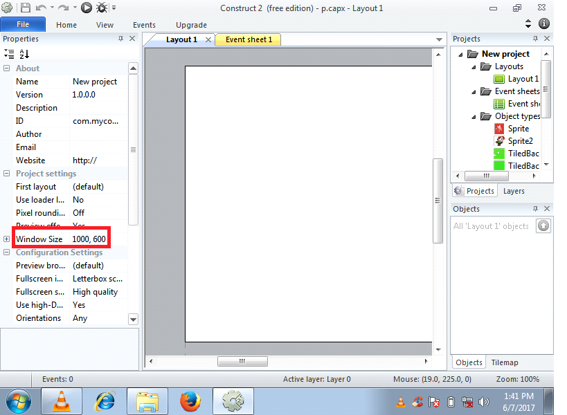The height and width of the screenshot is (415, 567).
Task: Pin the Properties panel with its pushpin
Action: [123, 39]
